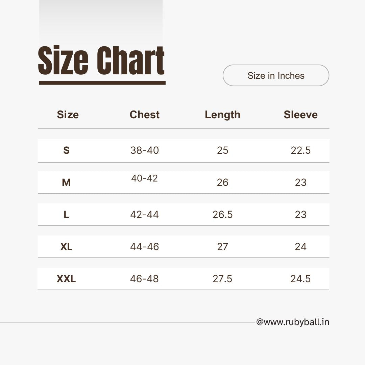This screenshot has width=365, height=365.
Task: Open the @www.rubyball.in website link
Action: click(293, 322)
